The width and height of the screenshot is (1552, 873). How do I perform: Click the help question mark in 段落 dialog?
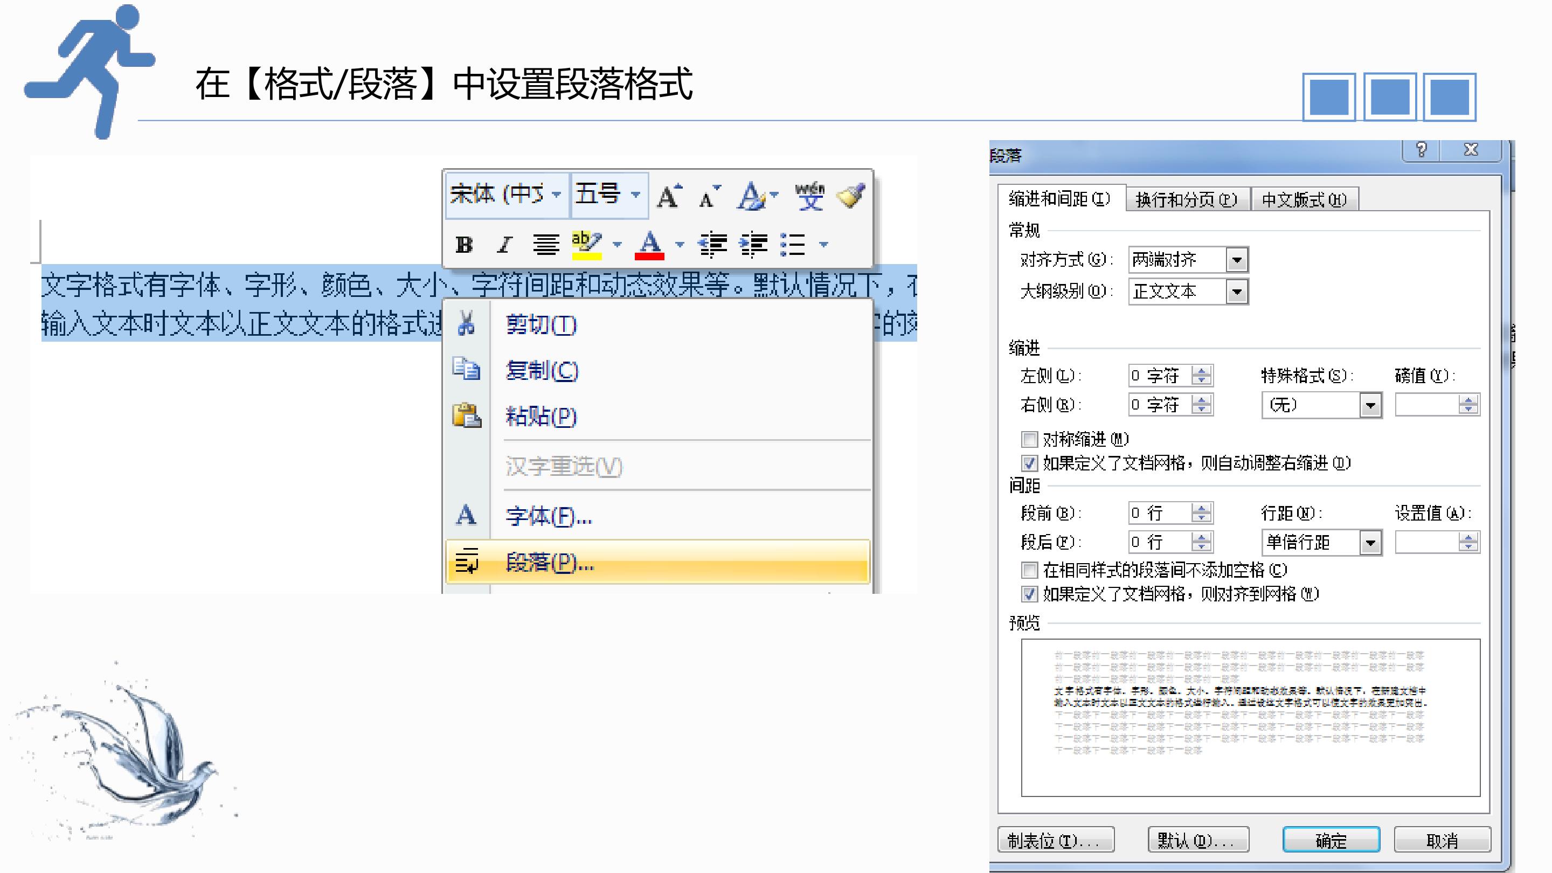[x=1421, y=149]
